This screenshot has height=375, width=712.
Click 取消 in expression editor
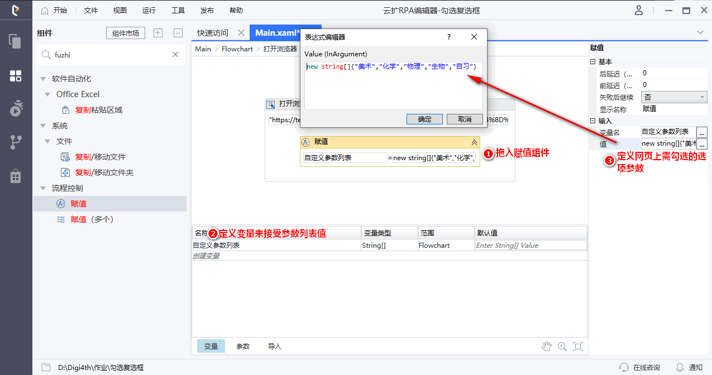[x=465, y=119]
